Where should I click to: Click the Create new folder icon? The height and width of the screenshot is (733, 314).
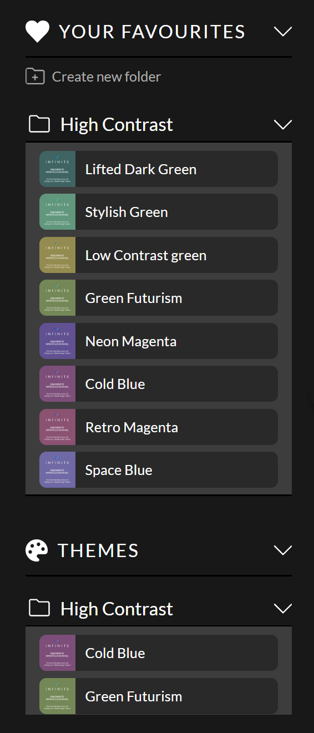pos(35,77)
